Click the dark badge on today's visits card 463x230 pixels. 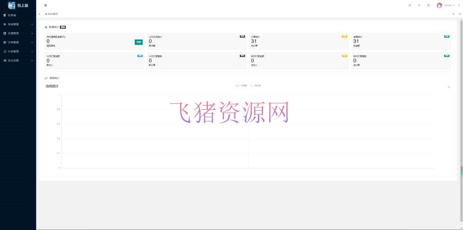(243, 36)
